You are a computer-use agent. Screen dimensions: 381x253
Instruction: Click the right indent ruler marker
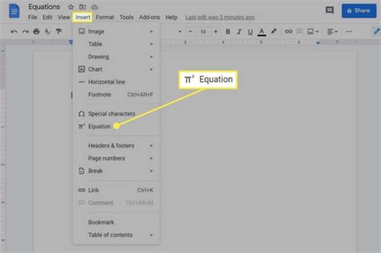pos(318,43)
